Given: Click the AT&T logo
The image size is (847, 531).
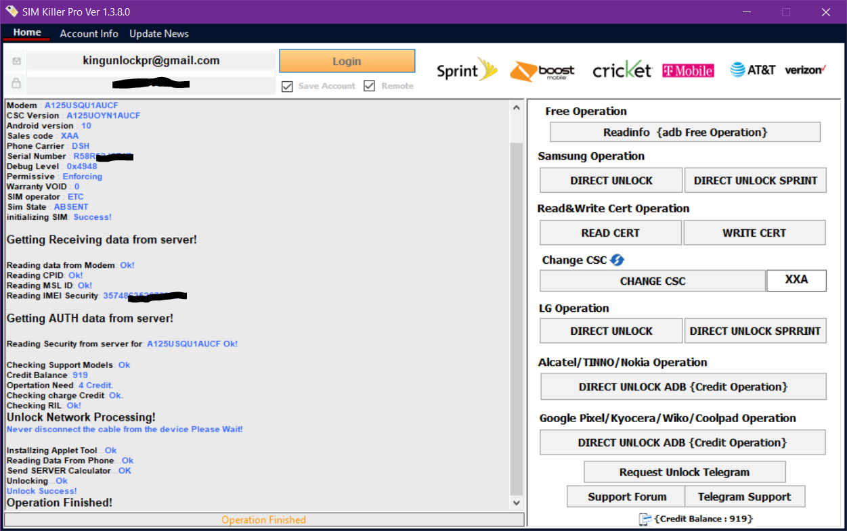Looking at the screenshot, I should pyautogui.click(x=753, y=70).
